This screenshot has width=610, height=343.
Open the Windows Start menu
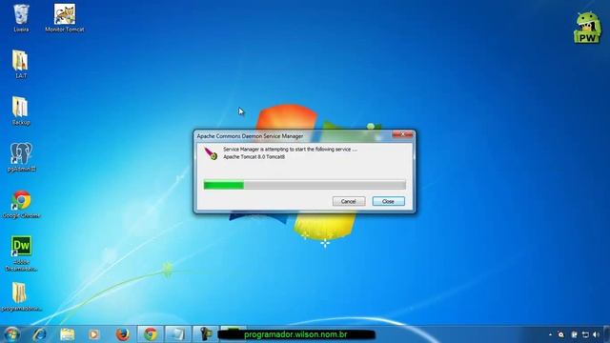coord(11,334)
